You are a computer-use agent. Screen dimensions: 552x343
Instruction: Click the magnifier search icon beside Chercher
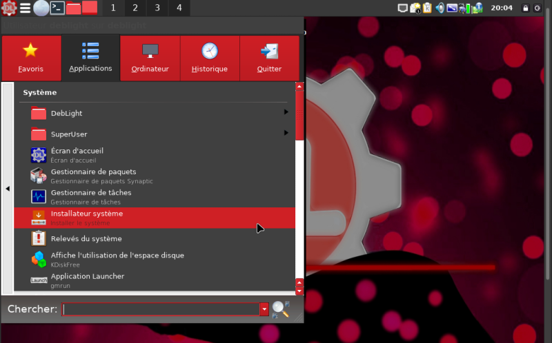[x=280, y=309]
